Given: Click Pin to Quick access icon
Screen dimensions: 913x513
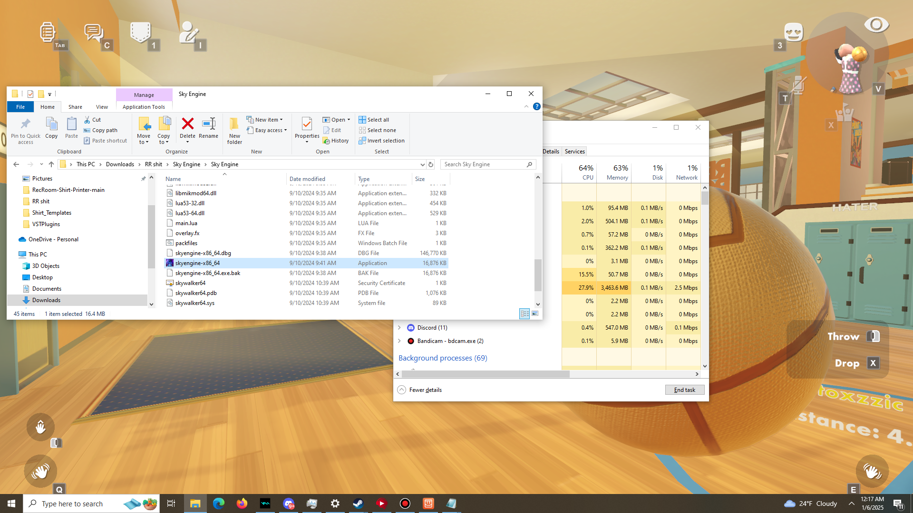Looking at the screenshot, I should [26, 124].
